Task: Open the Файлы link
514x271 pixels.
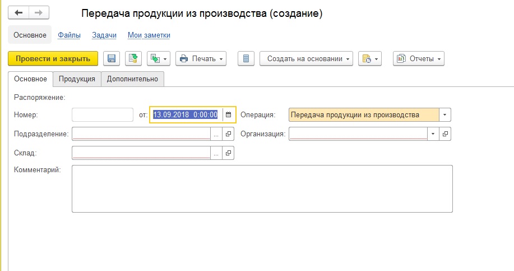Action: click(69, 35)
